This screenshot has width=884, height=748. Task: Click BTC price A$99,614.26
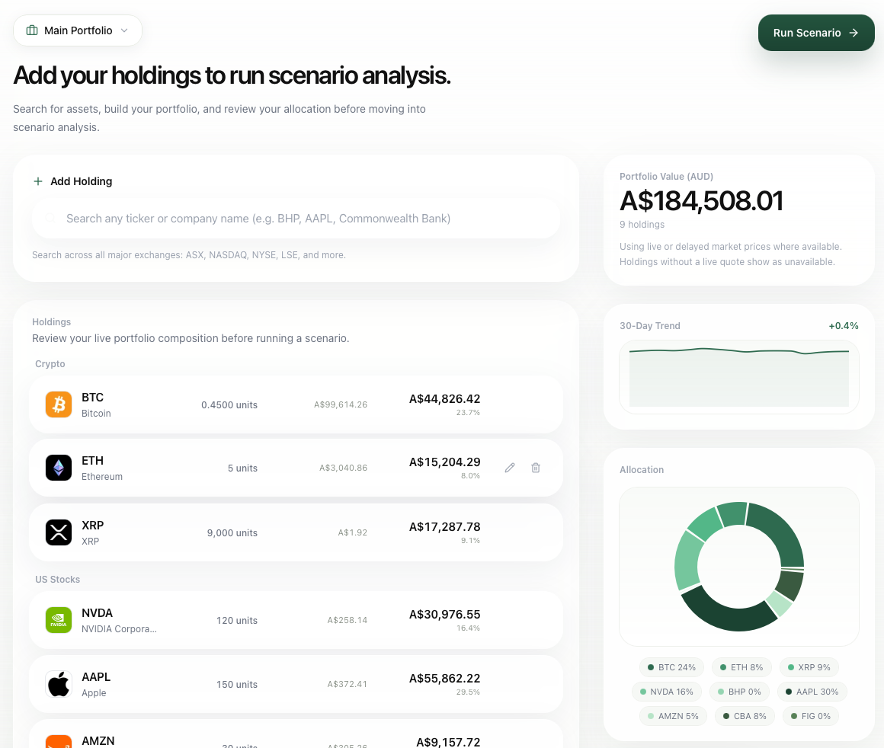[341, 404]
